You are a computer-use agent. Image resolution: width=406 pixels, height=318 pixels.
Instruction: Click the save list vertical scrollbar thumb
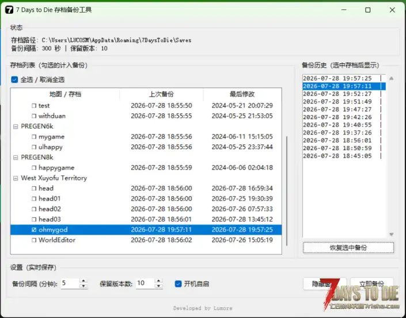(287, 191)
